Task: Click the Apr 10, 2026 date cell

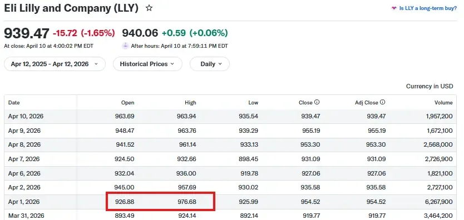Action: pyautogui.click(x=26, y=116)
